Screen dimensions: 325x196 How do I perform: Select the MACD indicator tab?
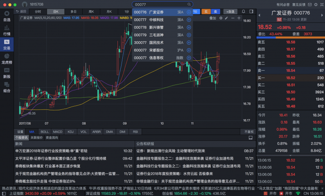pyautogui.click(x=58, y=132)
